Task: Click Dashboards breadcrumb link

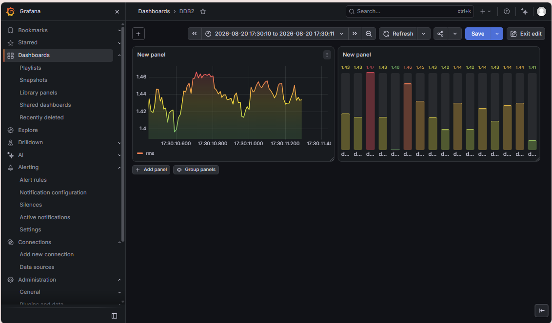Action: 154,11
